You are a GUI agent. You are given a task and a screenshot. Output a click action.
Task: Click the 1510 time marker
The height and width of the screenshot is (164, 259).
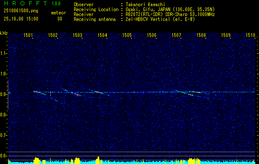[x=250, y=36]
